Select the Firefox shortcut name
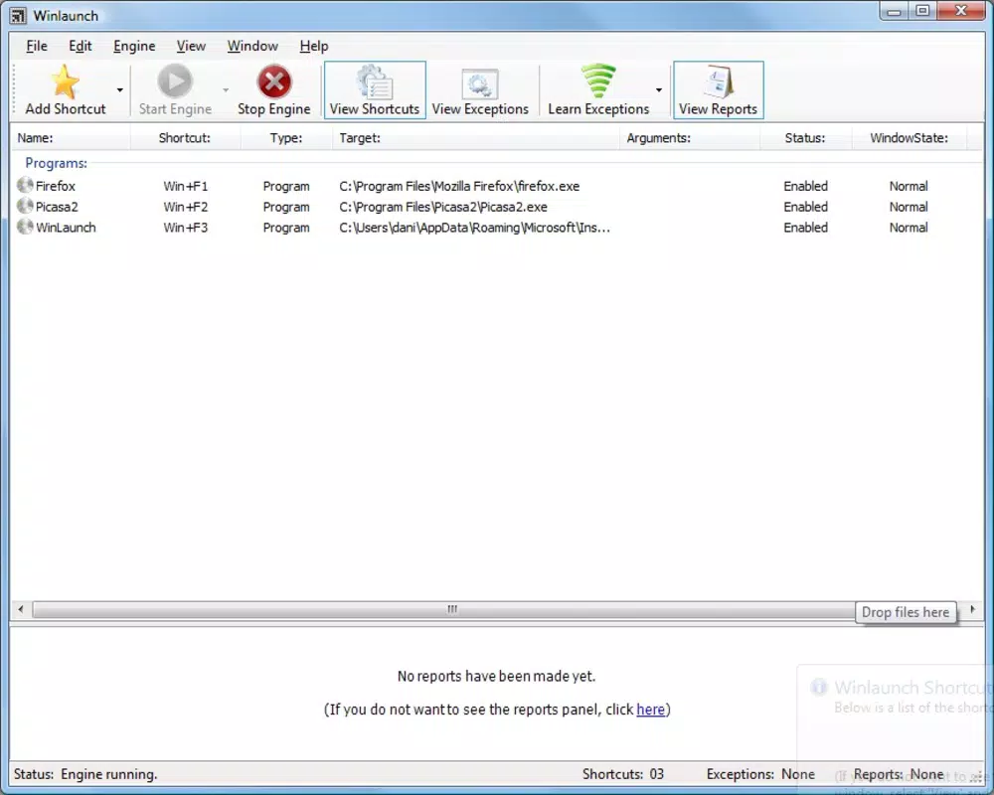Viewport: 994px width, 795px height. (55, 186)
